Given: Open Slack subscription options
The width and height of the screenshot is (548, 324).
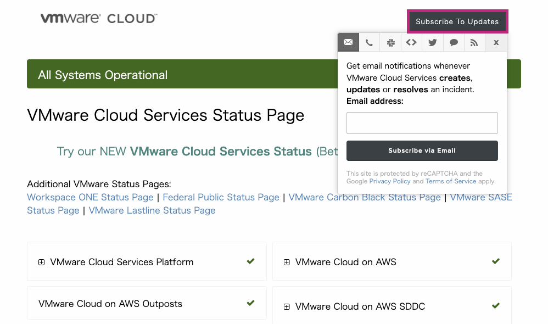Looking at the screenshot, I should [x=390, y=42].
